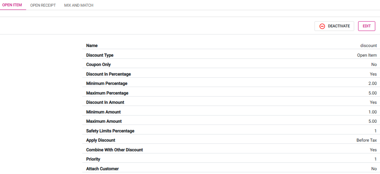This screenshot has width=380, height=174.
Task: Click the Maximum Percentage label
Action: tap(107, 93)
